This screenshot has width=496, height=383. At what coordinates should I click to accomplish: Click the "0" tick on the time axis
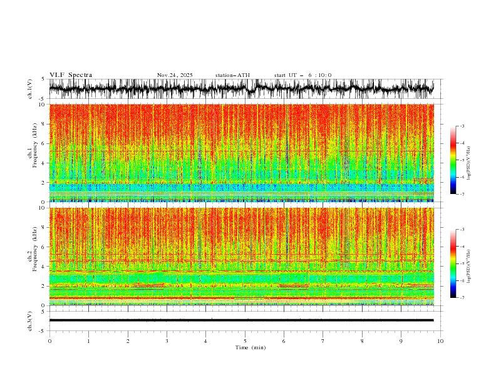click(x=49, y=341)
